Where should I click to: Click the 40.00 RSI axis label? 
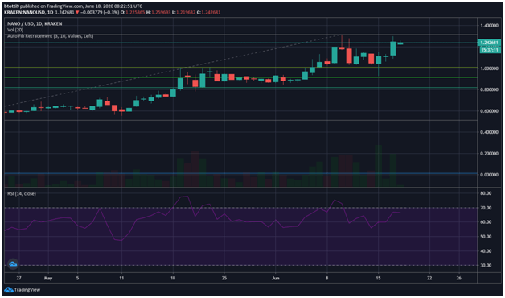[x=486, y=251]
